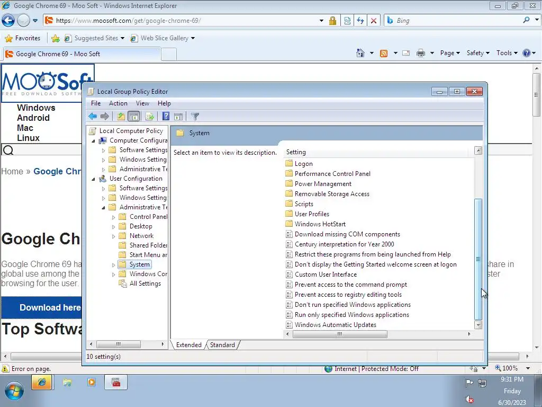Click the muted volume tray icon

[469, 400]
